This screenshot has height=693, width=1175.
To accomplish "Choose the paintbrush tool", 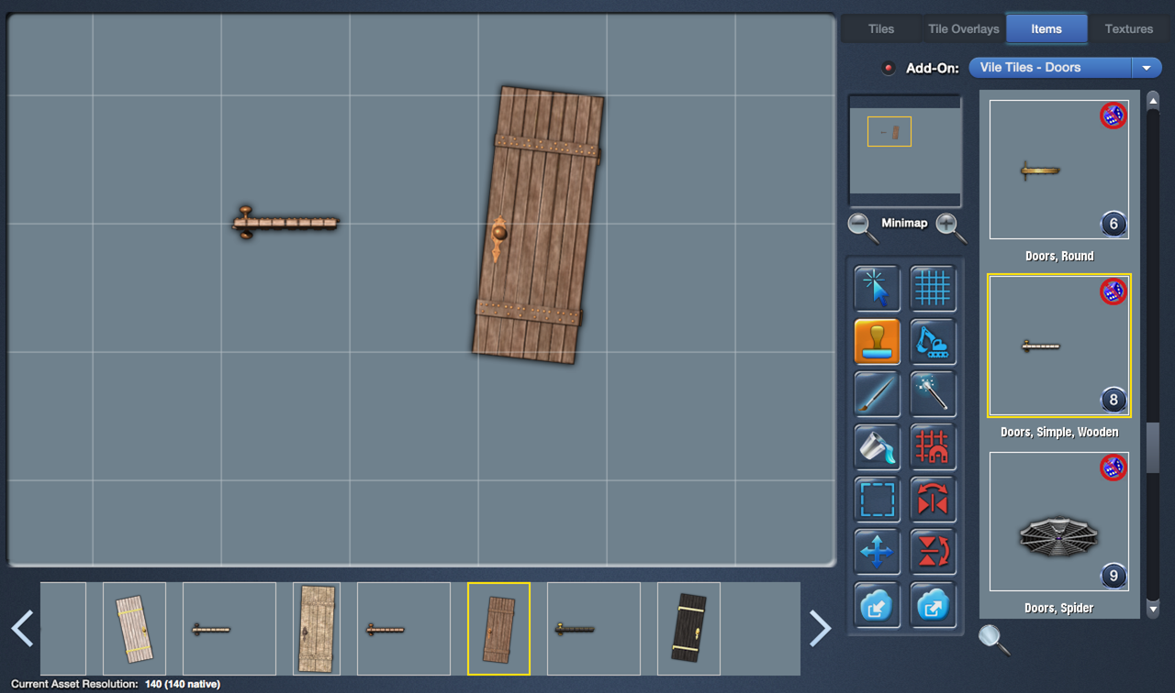I will (x=878, y=394).
